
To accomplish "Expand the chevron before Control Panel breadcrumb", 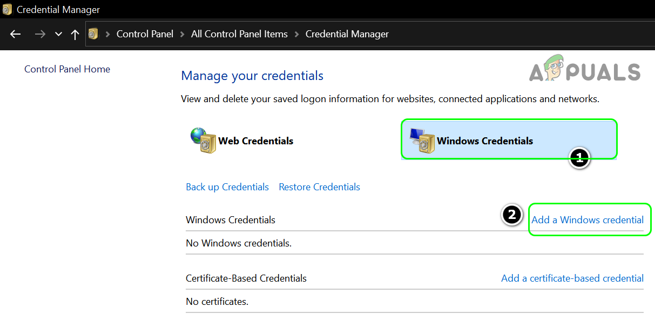I will click(108, 34).
